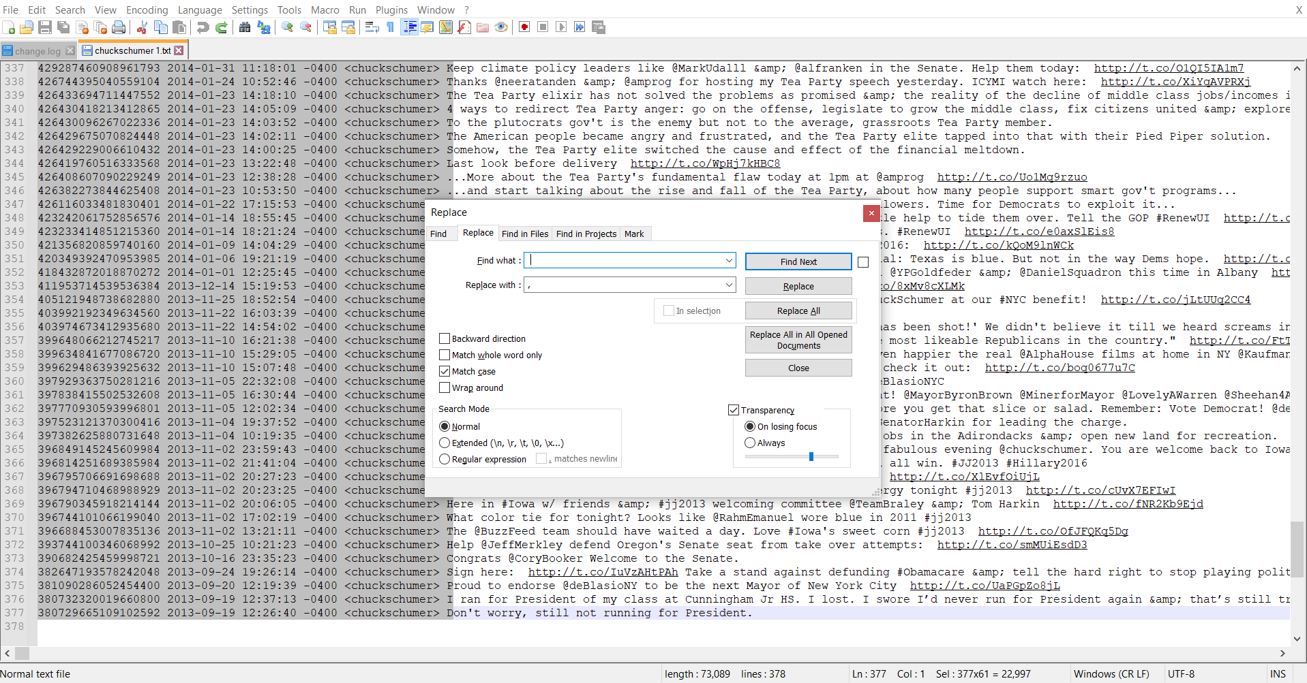Switch to the Mark tab
The width and height of the screenshot is (1307, 683).
(634, 234)
